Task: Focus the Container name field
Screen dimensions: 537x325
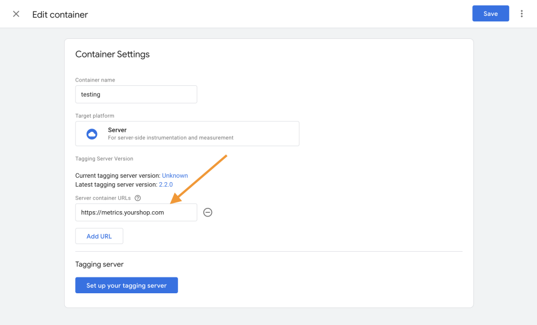Action: tap(136, 94)
